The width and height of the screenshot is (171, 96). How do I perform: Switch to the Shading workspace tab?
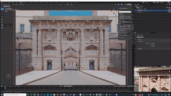click(46, 3)
